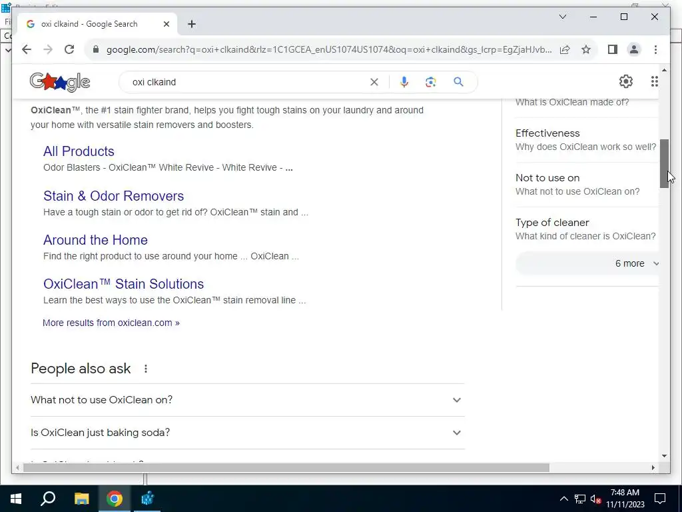Expand the '6 more' topics list
Image resolution: width=682 pixels, height=512 pixels.
pos(587,263)
